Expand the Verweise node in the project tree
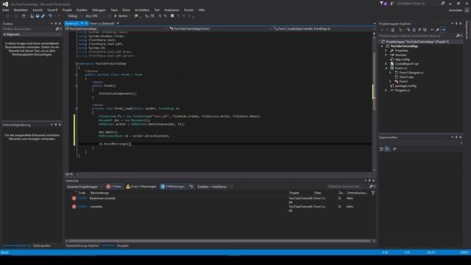The image size is (471, 265). click(386, 55)
